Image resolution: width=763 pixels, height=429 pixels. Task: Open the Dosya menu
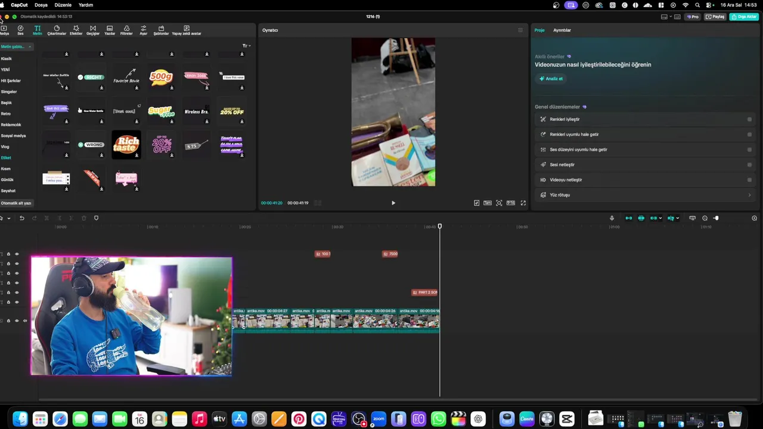point(41,5)
